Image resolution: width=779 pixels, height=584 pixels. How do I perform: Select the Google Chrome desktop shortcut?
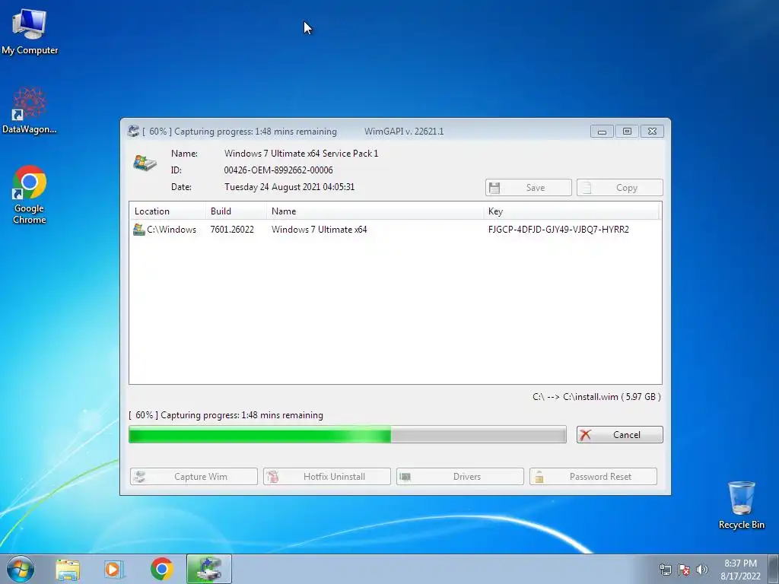point(30,194)
